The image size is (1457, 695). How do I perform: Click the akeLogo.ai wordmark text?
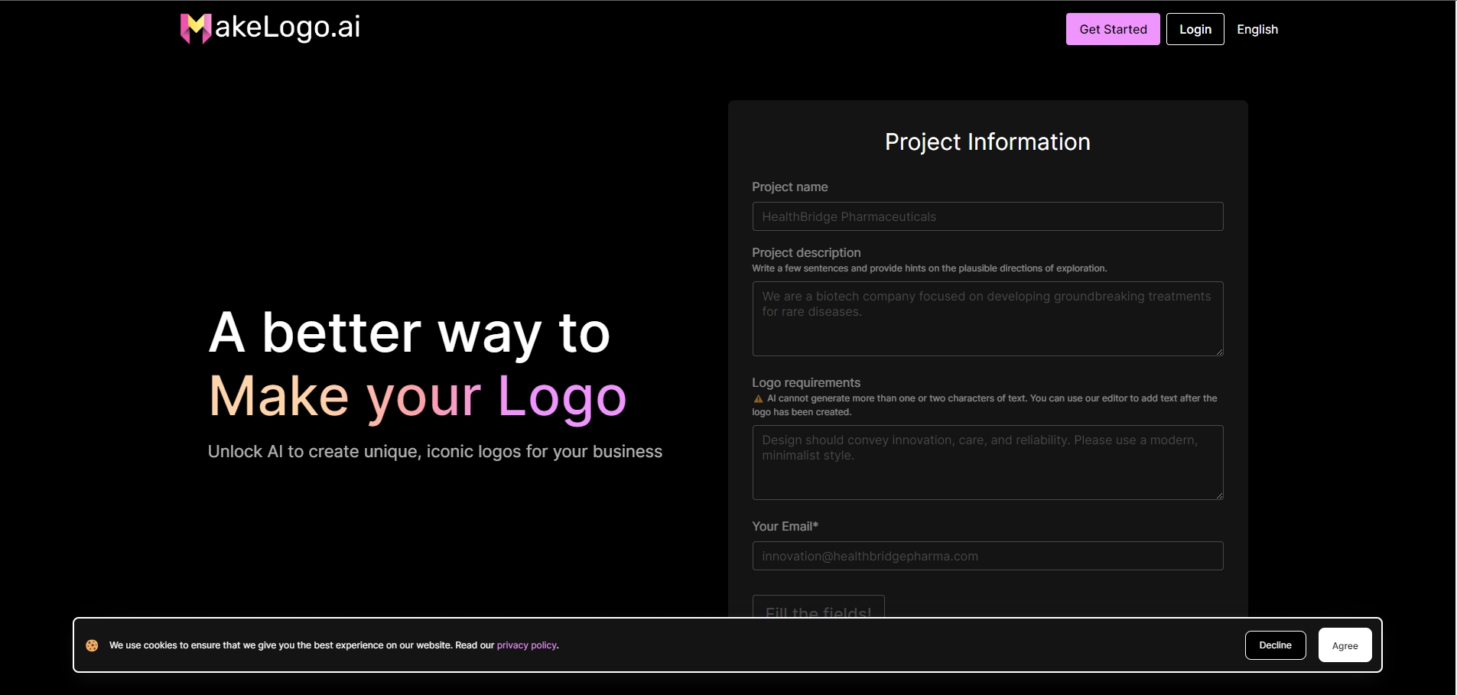point(287,27)
